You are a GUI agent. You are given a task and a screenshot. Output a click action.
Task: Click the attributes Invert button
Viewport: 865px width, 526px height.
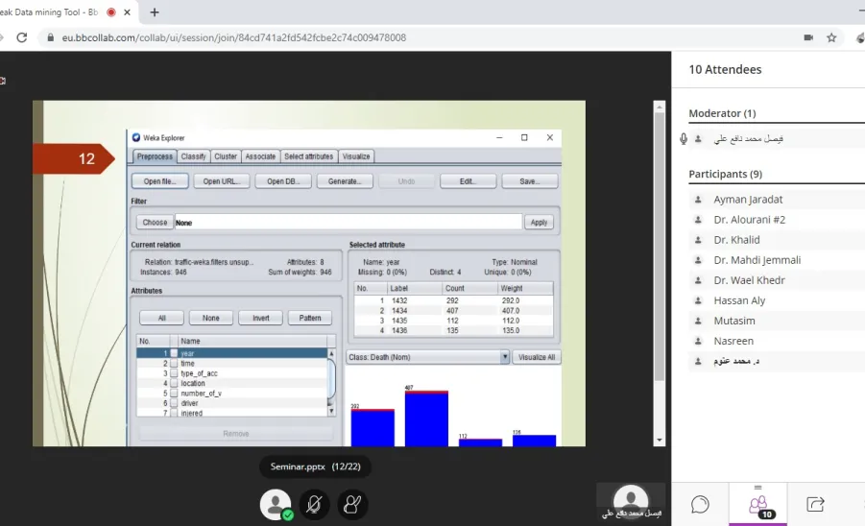(x=260, y=318)
